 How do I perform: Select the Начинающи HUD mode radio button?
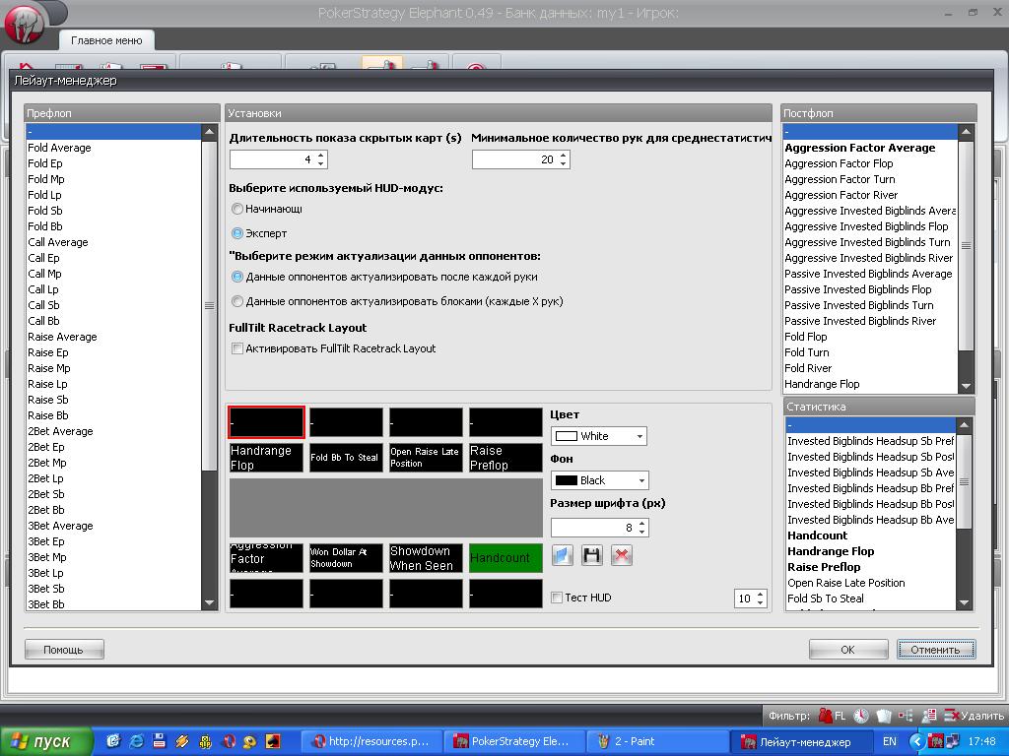pyautogui.click(x=237, y=209)
